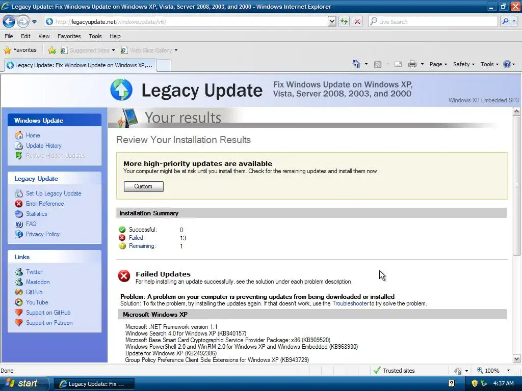Stop loading with the red X icon
522x391 pixels.
coord(357,22)
